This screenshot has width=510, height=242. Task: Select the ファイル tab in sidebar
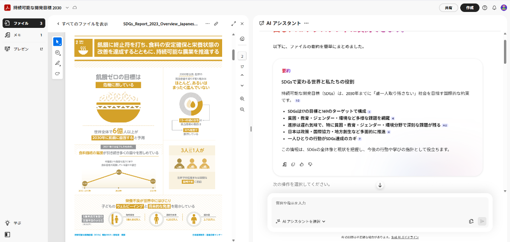coord(24,23)
